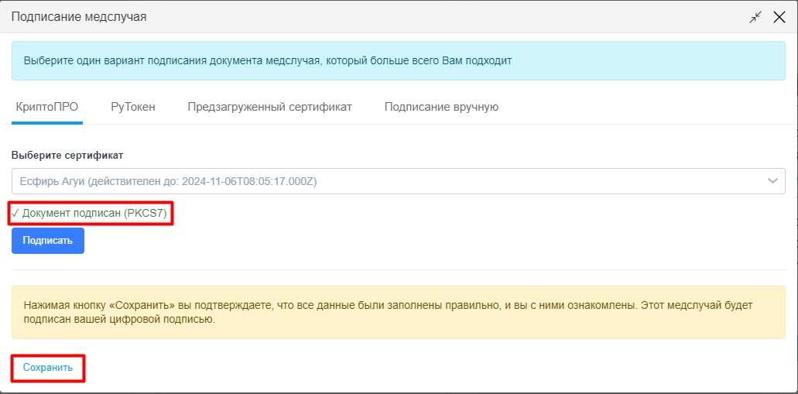Click the Сохранить button
The height and width of the screenshot is (394, 798).
(48, 368)
